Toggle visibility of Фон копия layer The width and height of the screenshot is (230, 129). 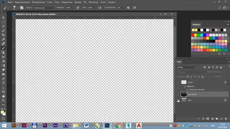[x=178, y=94]
